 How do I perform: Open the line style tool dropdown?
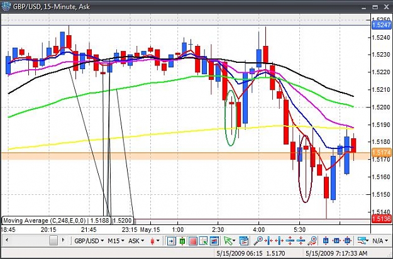[363, 241]
